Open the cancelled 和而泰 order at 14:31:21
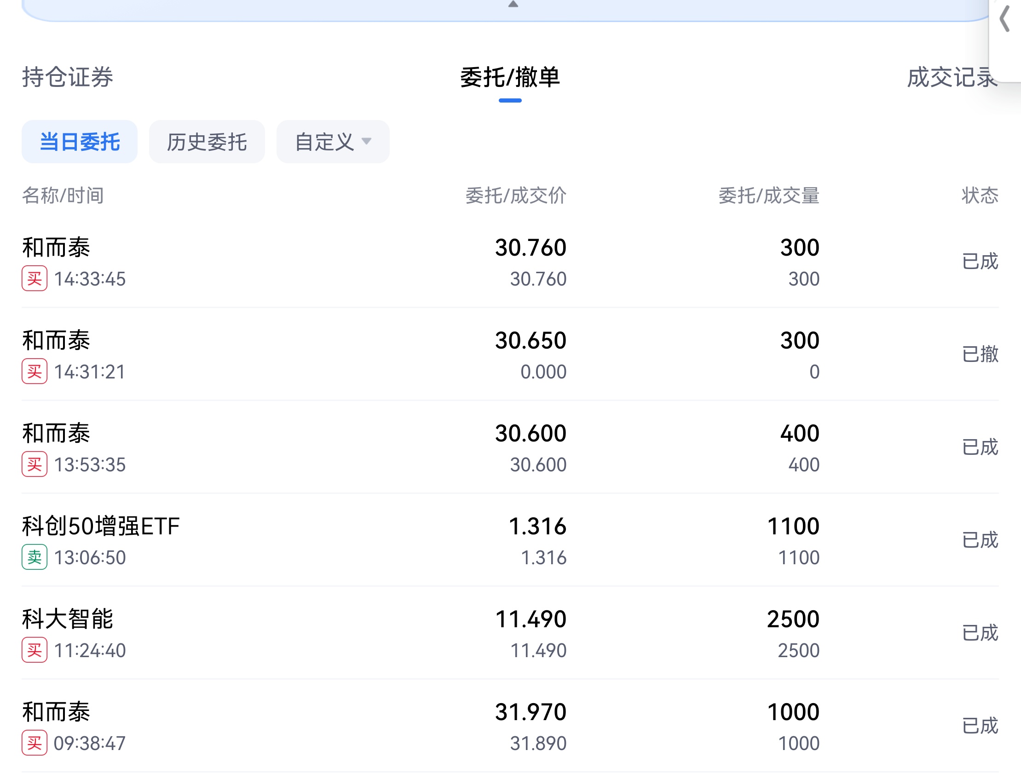Viewport: 1021px width, 779px height. coord(510,355)
